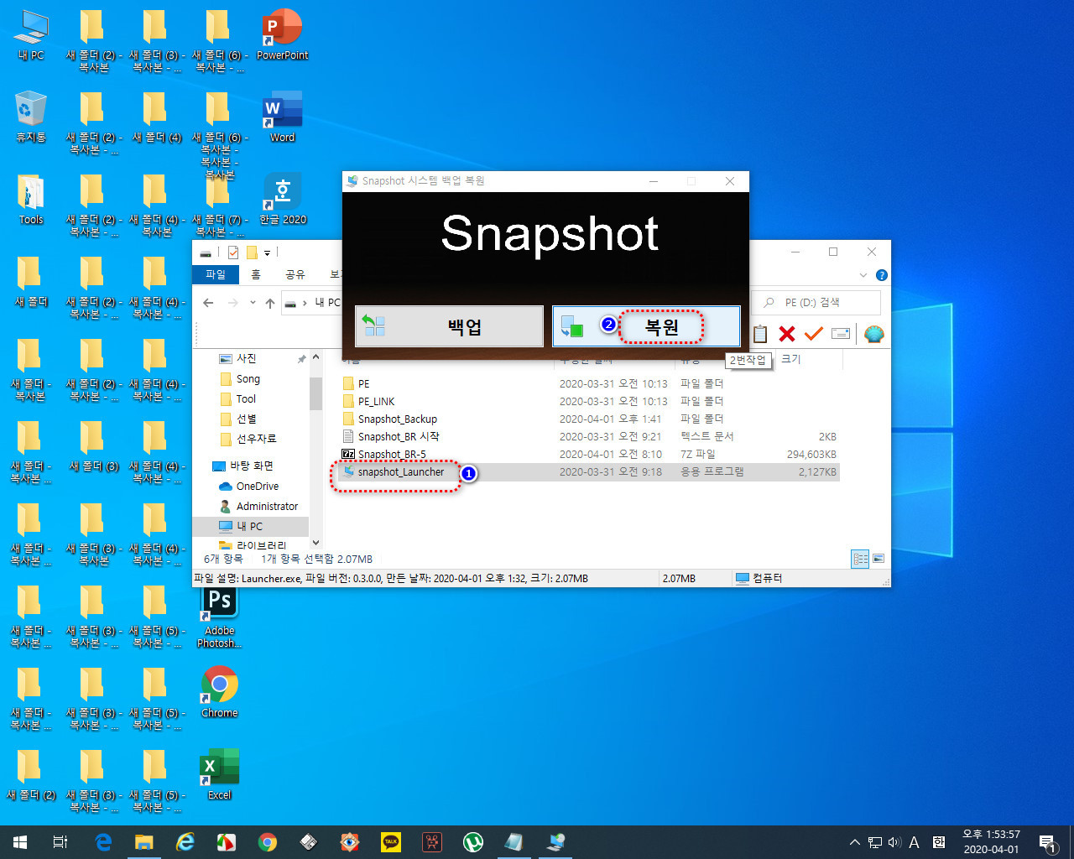Launch the Chrome desktop shortcut
Screen dimensions: 1074x859
click(x=220, y=693)
